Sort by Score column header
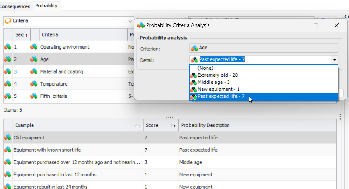 click(161, 125)
